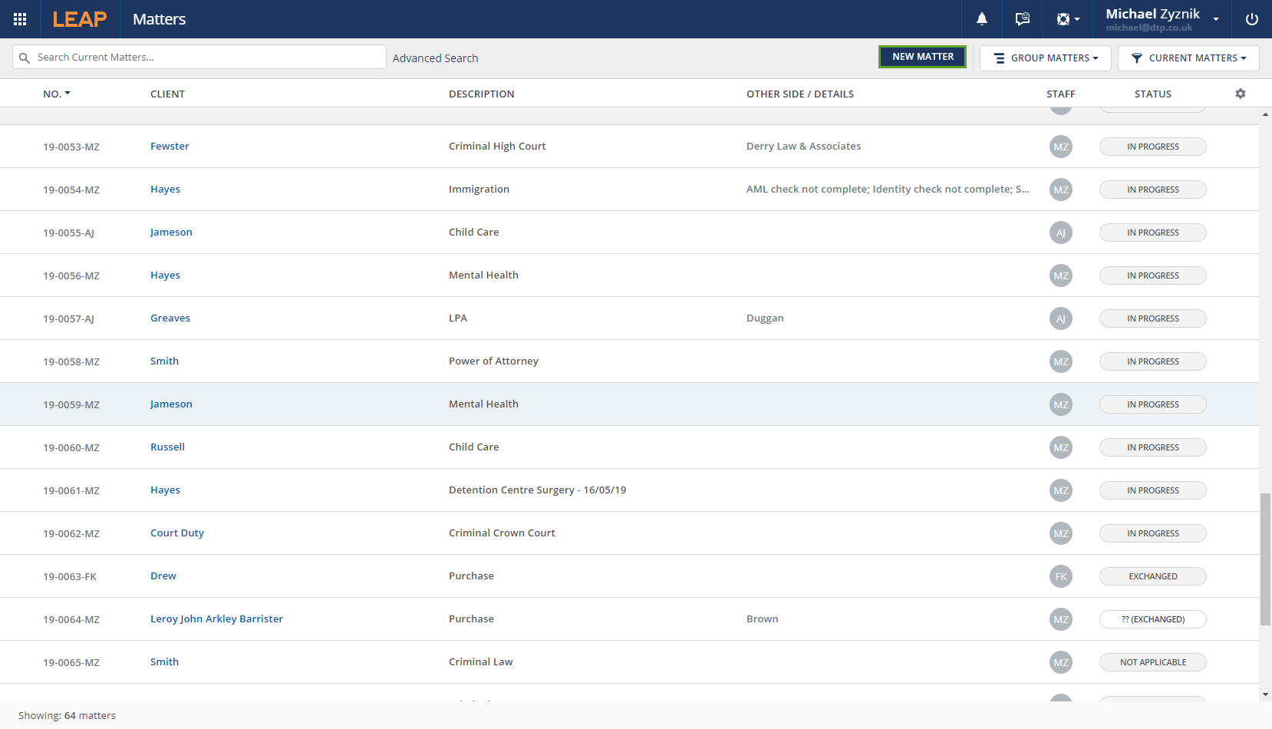Expand the Group Matters dropdown
The image size is (1272, 729).
pos(1045,58)
